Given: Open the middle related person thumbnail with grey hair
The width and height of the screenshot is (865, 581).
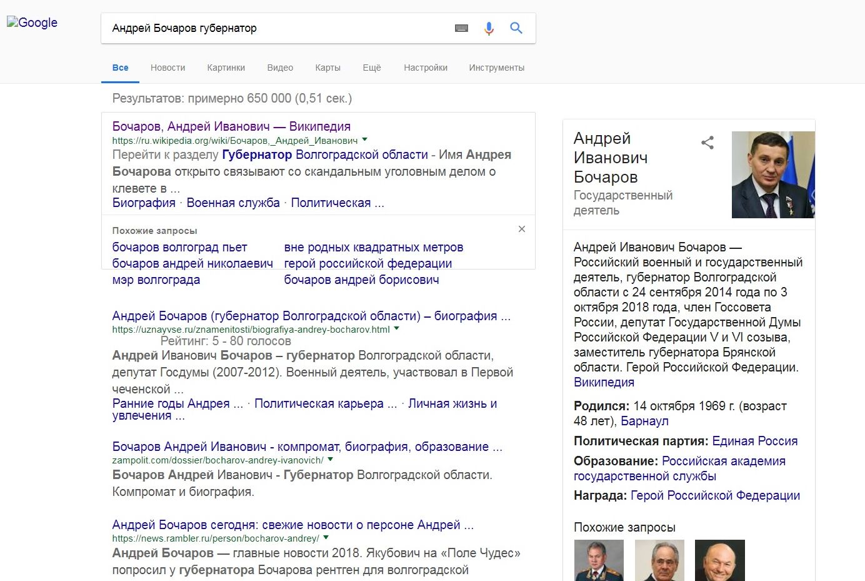Looking at the screenshot, I should [x=659, y=560].
